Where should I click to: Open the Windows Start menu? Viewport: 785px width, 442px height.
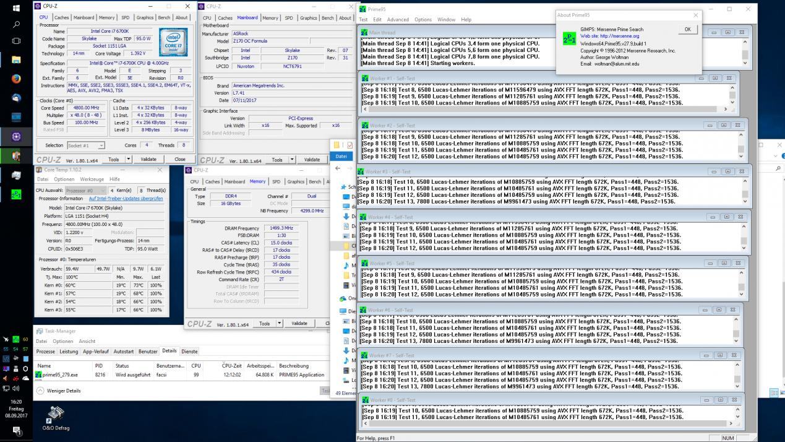pos(16,8)
